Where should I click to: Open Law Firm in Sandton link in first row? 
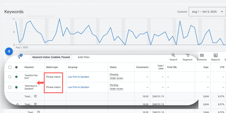pyautogui.click(x=78, y=77)
